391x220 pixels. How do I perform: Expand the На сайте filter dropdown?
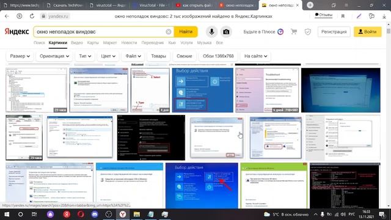click(x=255, y=56)
